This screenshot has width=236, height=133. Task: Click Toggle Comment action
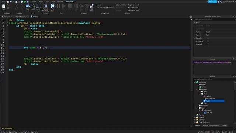pyautogui.click(x=133, y=5)
